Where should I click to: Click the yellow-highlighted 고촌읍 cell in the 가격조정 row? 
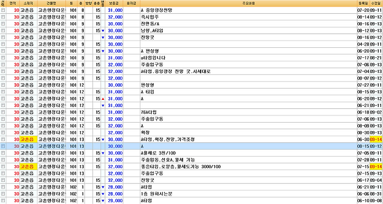28,140
